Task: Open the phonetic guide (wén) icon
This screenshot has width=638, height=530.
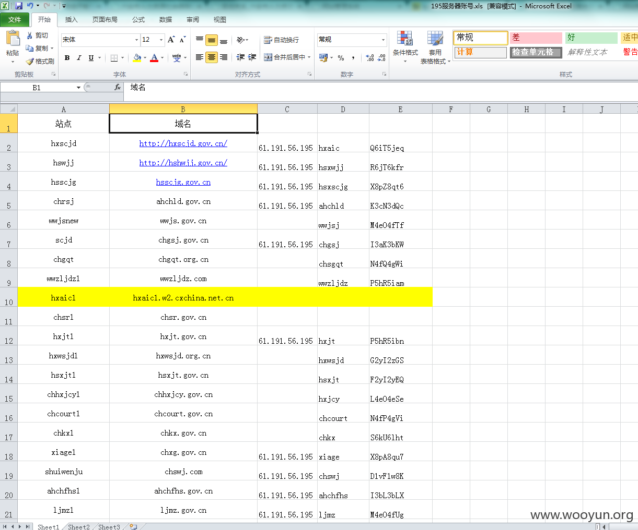Action: point(177,58)
